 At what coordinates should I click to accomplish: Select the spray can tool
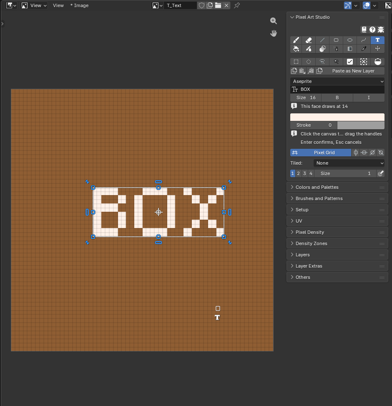pyautogui.click(x=336, y=49)
